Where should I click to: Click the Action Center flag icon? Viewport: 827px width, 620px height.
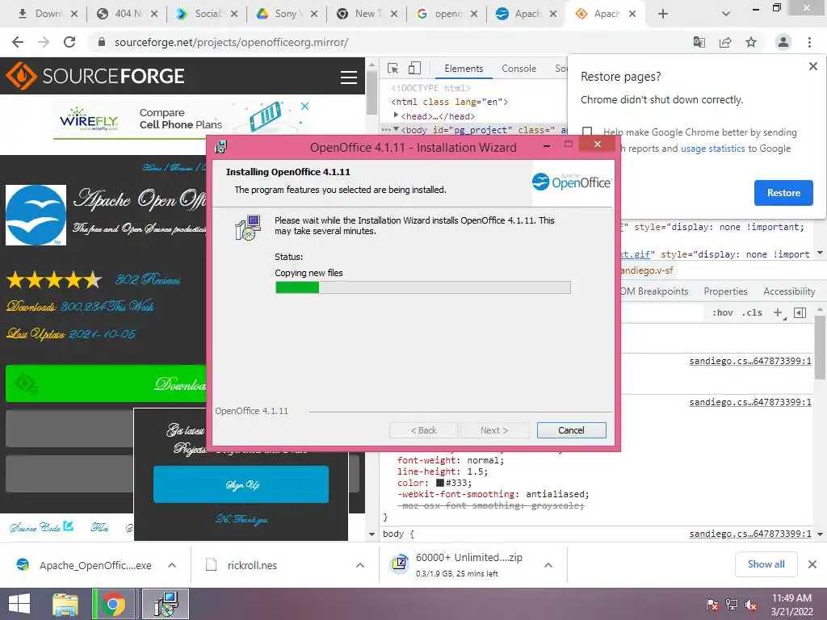point(712,604)
